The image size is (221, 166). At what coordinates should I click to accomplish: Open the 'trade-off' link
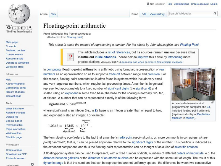tap(114, 74)
